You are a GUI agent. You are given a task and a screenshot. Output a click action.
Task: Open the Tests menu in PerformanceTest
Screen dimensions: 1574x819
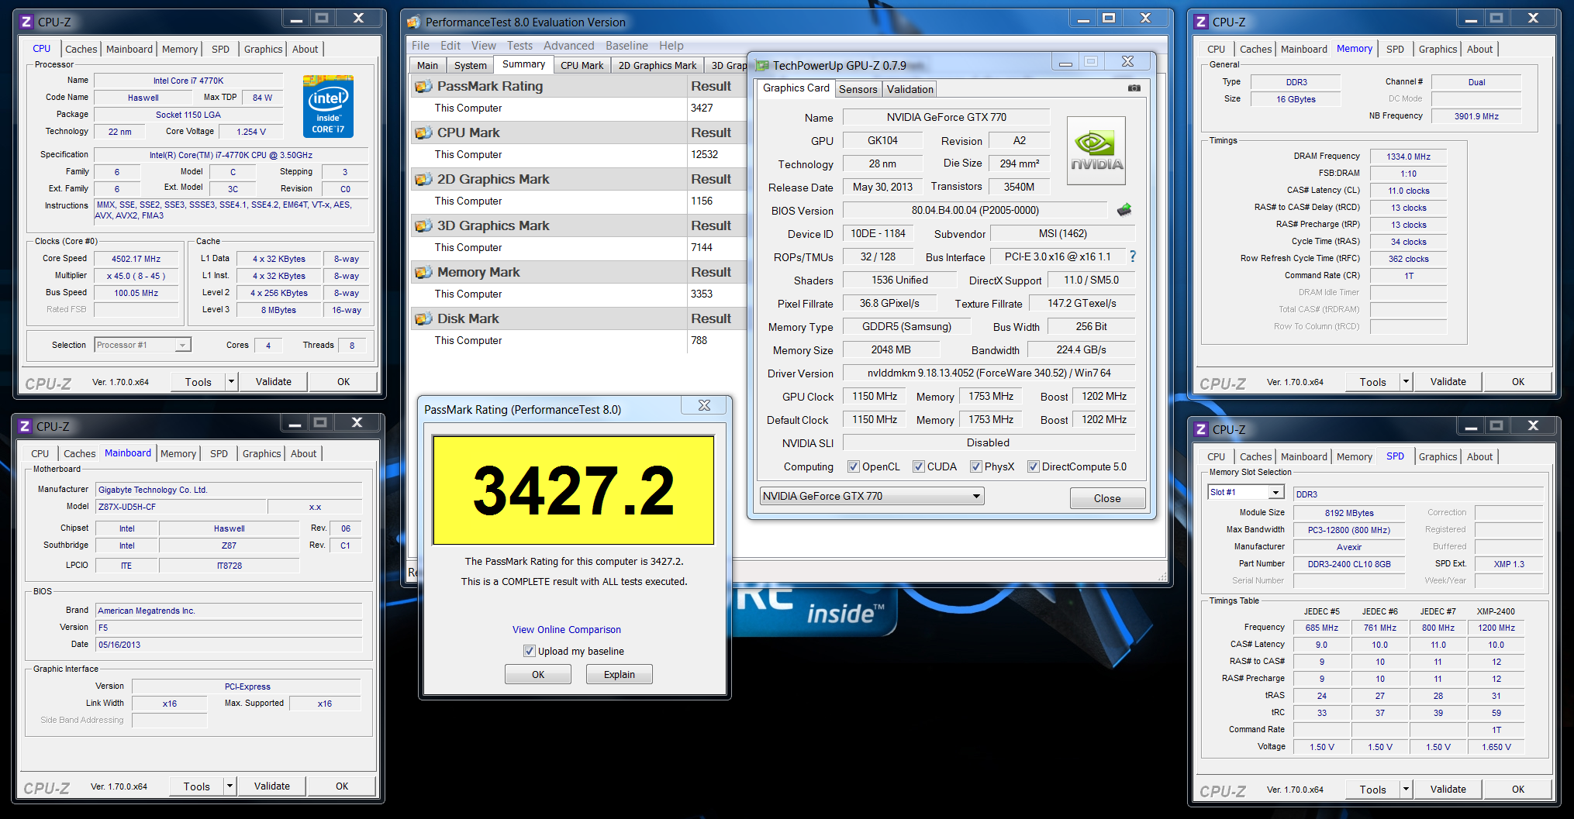pos(519,46)
